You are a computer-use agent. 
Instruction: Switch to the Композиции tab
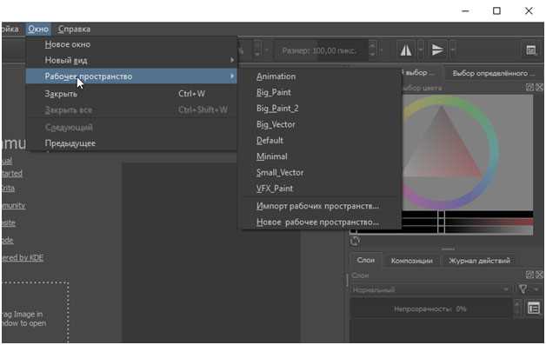click(x=411, y=261)
